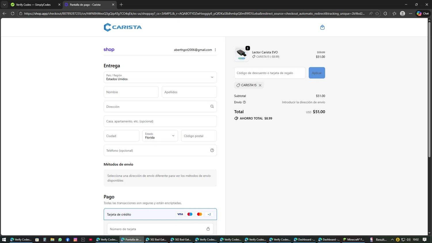432x243 pixels.
Task: Open WhatsApp from the taskbar
Action: [60, 240]
